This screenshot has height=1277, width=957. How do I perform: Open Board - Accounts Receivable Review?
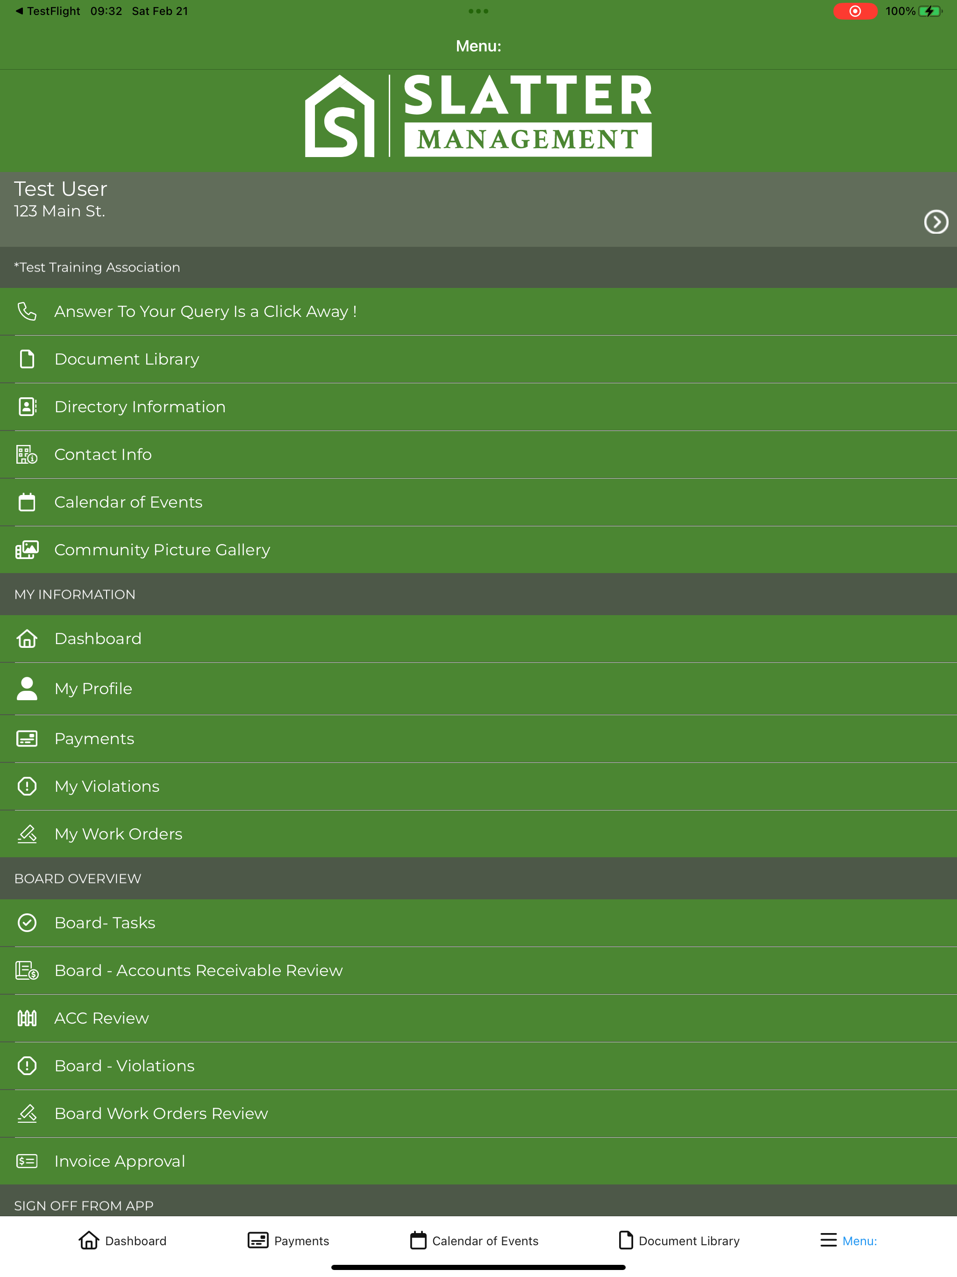click(x=478, y=970)
